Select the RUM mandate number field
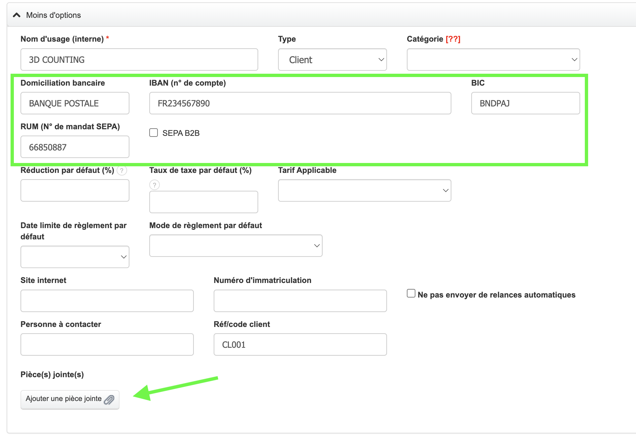636x441 pixels. click(x=75, y=147)
